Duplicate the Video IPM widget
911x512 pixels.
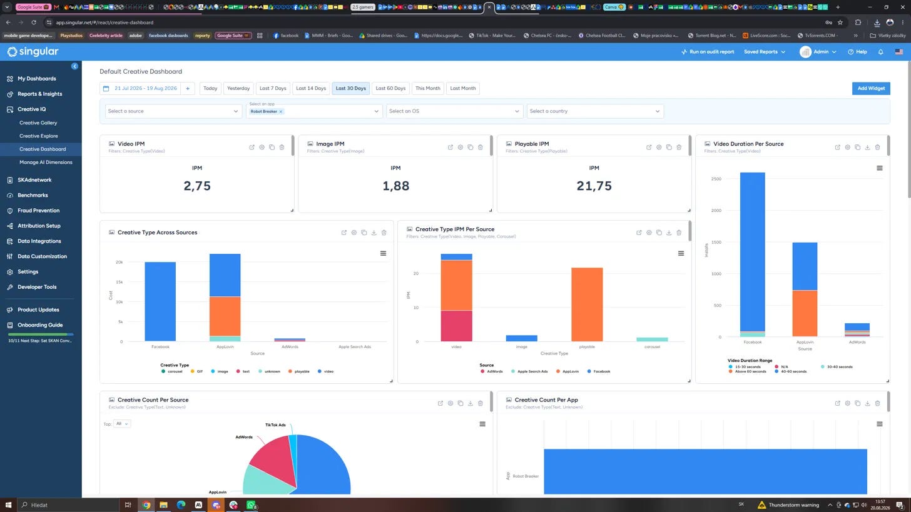[x=272, y=148]
